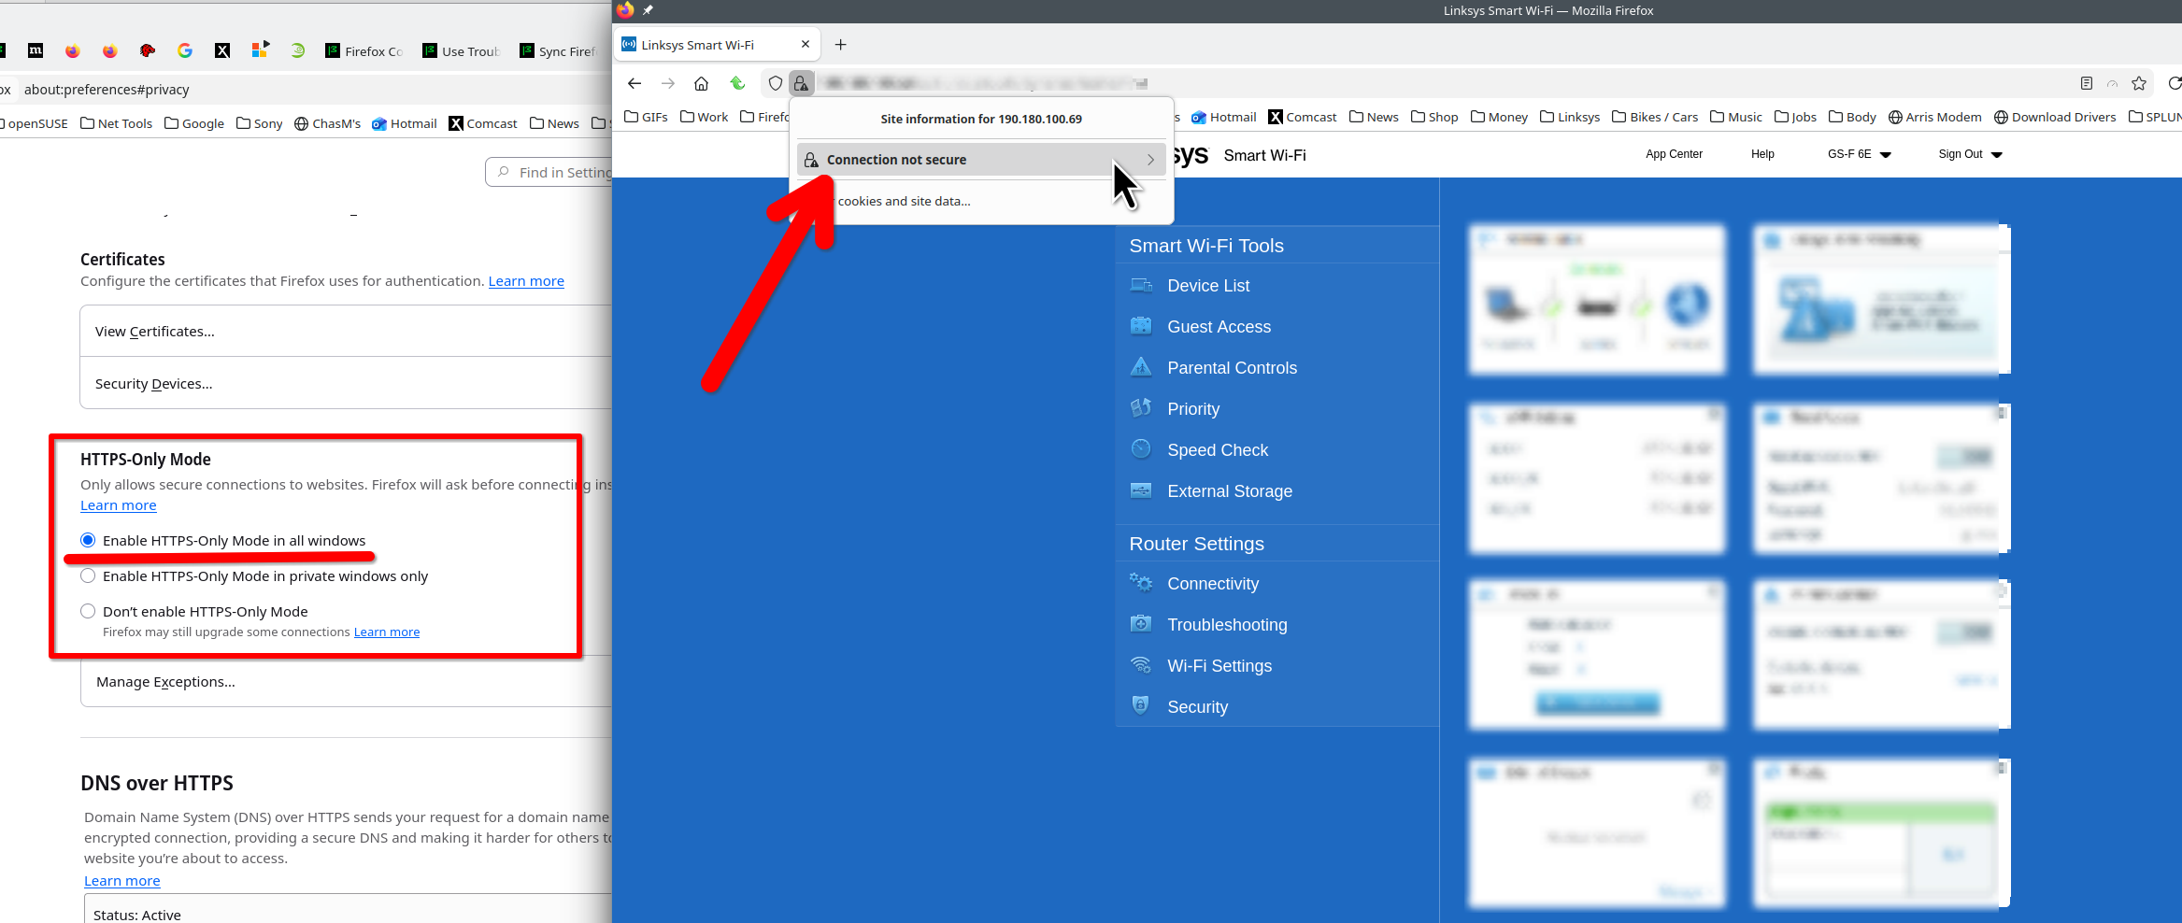Open the Body bookmark folder
Screen dimensions: 2182x923
pos(1852,117)
